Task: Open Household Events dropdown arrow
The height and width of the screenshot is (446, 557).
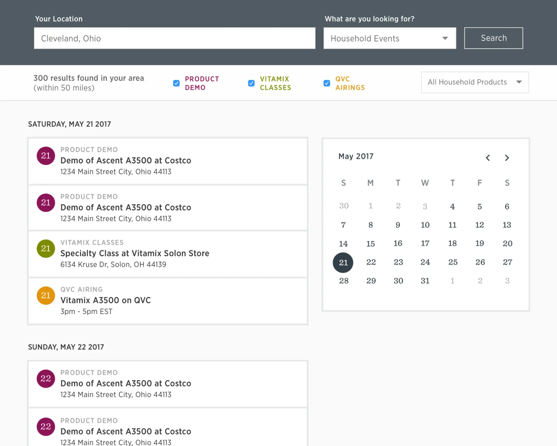Action: point(445,38)
